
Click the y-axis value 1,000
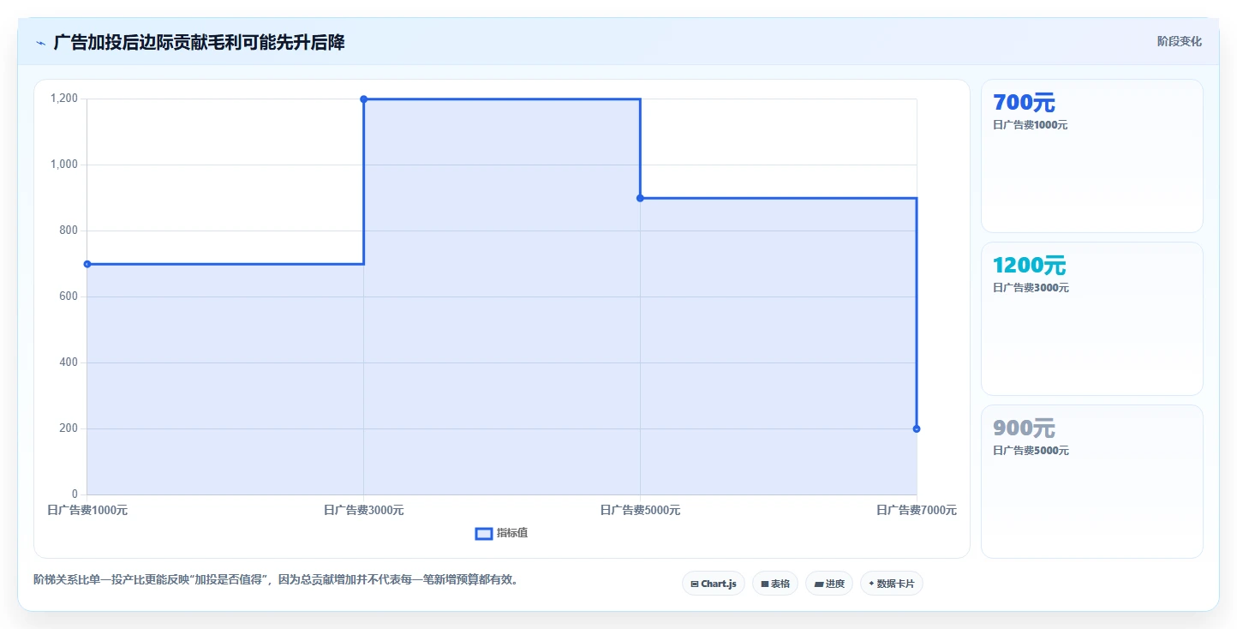tap(64, 165)
